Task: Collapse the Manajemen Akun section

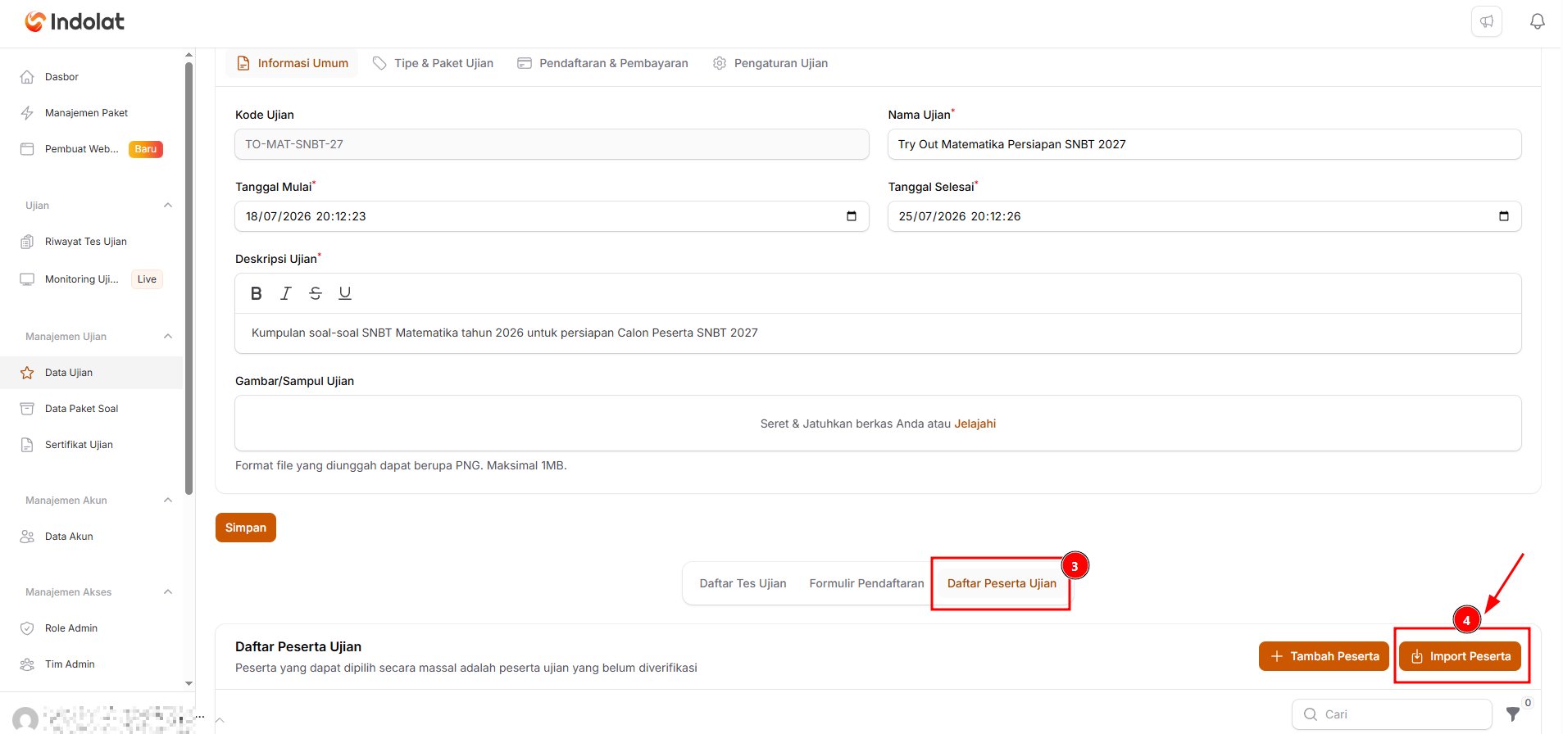Action: (168, 501)
